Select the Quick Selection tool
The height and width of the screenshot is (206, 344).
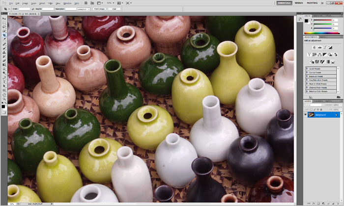pos(4,31)
